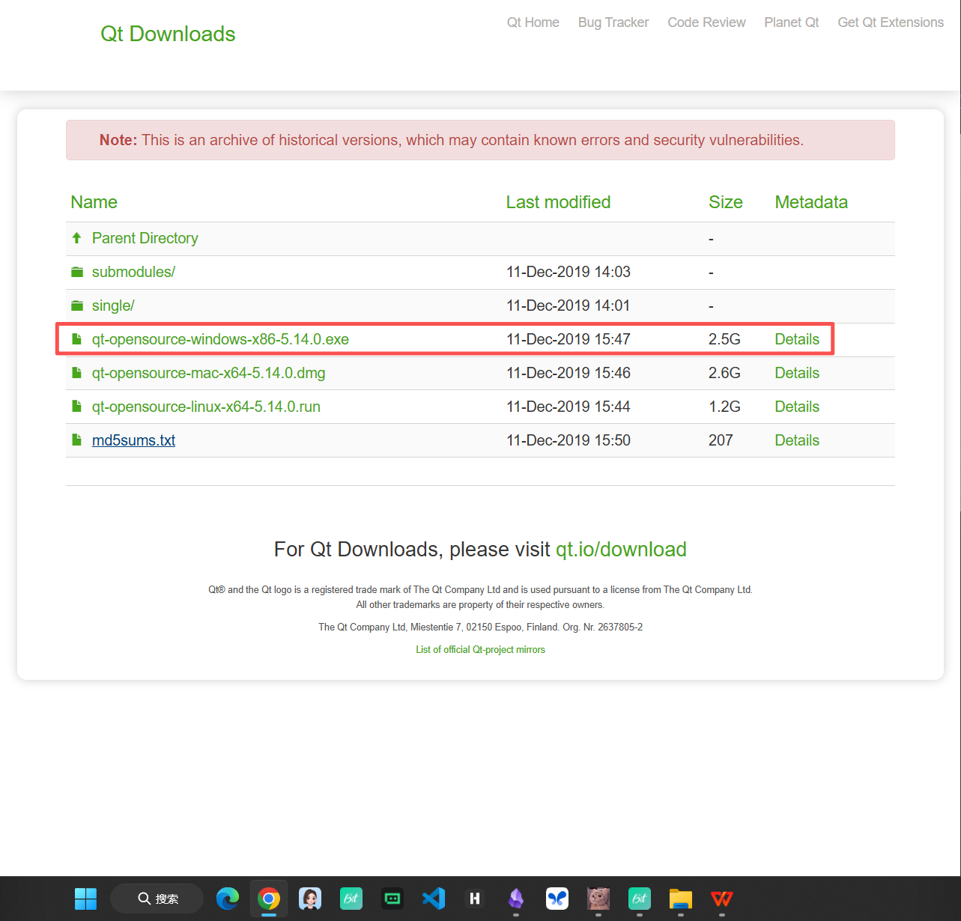Click the 11-Dec-2019 15:46 date cell

click(569, 373)
